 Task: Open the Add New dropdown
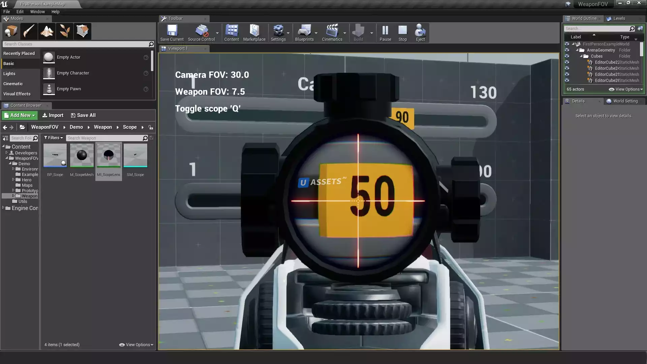pyautogui.click(x=20, y=115)
